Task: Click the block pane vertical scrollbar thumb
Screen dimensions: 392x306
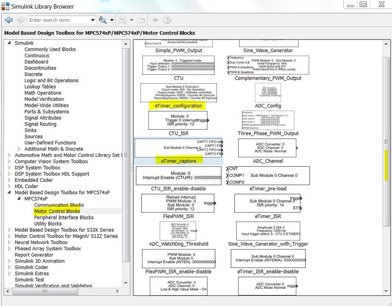Action: 386,142
